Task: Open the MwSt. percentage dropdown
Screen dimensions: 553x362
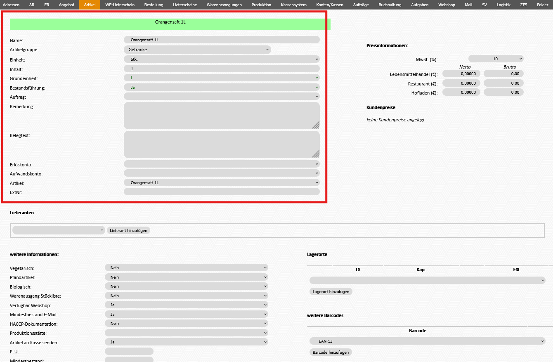Action: coord(496,59)
